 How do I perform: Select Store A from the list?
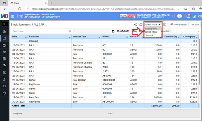click(153, 35)
